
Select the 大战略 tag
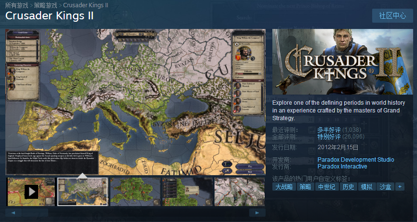pyautogui.click(x=284, y=187)
